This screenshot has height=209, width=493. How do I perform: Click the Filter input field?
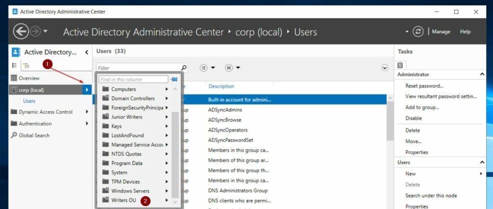pyautogui.click(x=139, y=67)
